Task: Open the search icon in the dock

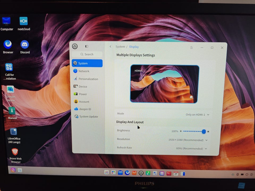Action: point(20,170)
